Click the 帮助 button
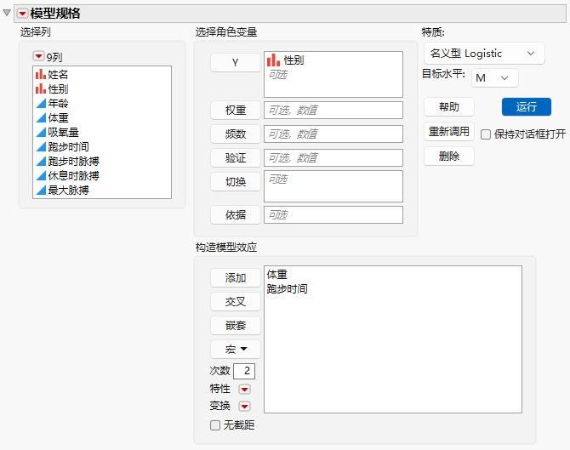This screenshot has height=450, width=570. click(x=449, y=107)
